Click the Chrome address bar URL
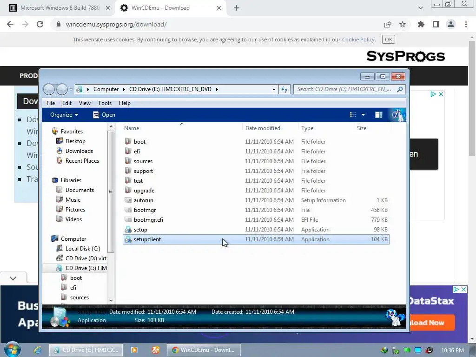Viewport: 476px width, 357px height. coord(116,24)
